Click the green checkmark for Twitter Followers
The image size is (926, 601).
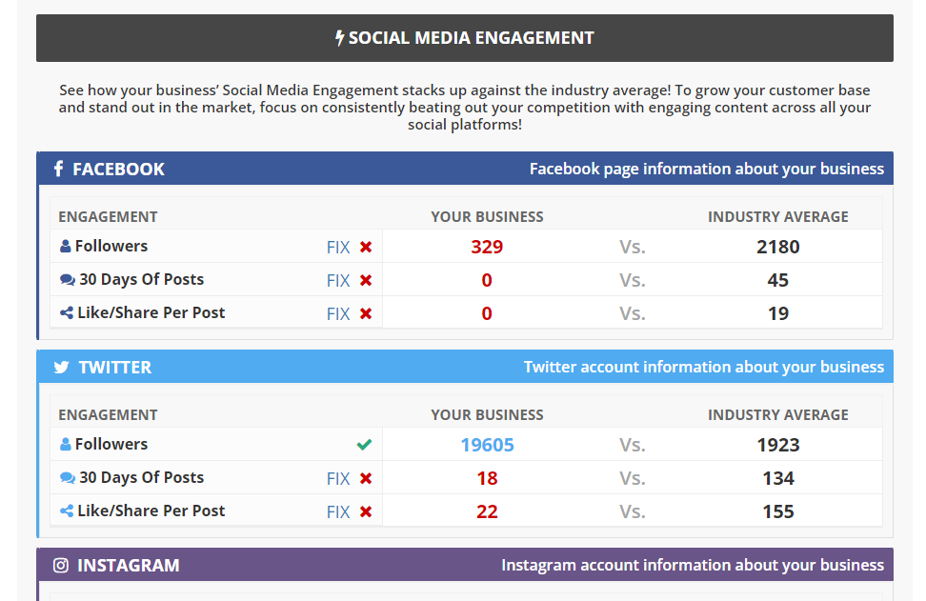(364, 445)
